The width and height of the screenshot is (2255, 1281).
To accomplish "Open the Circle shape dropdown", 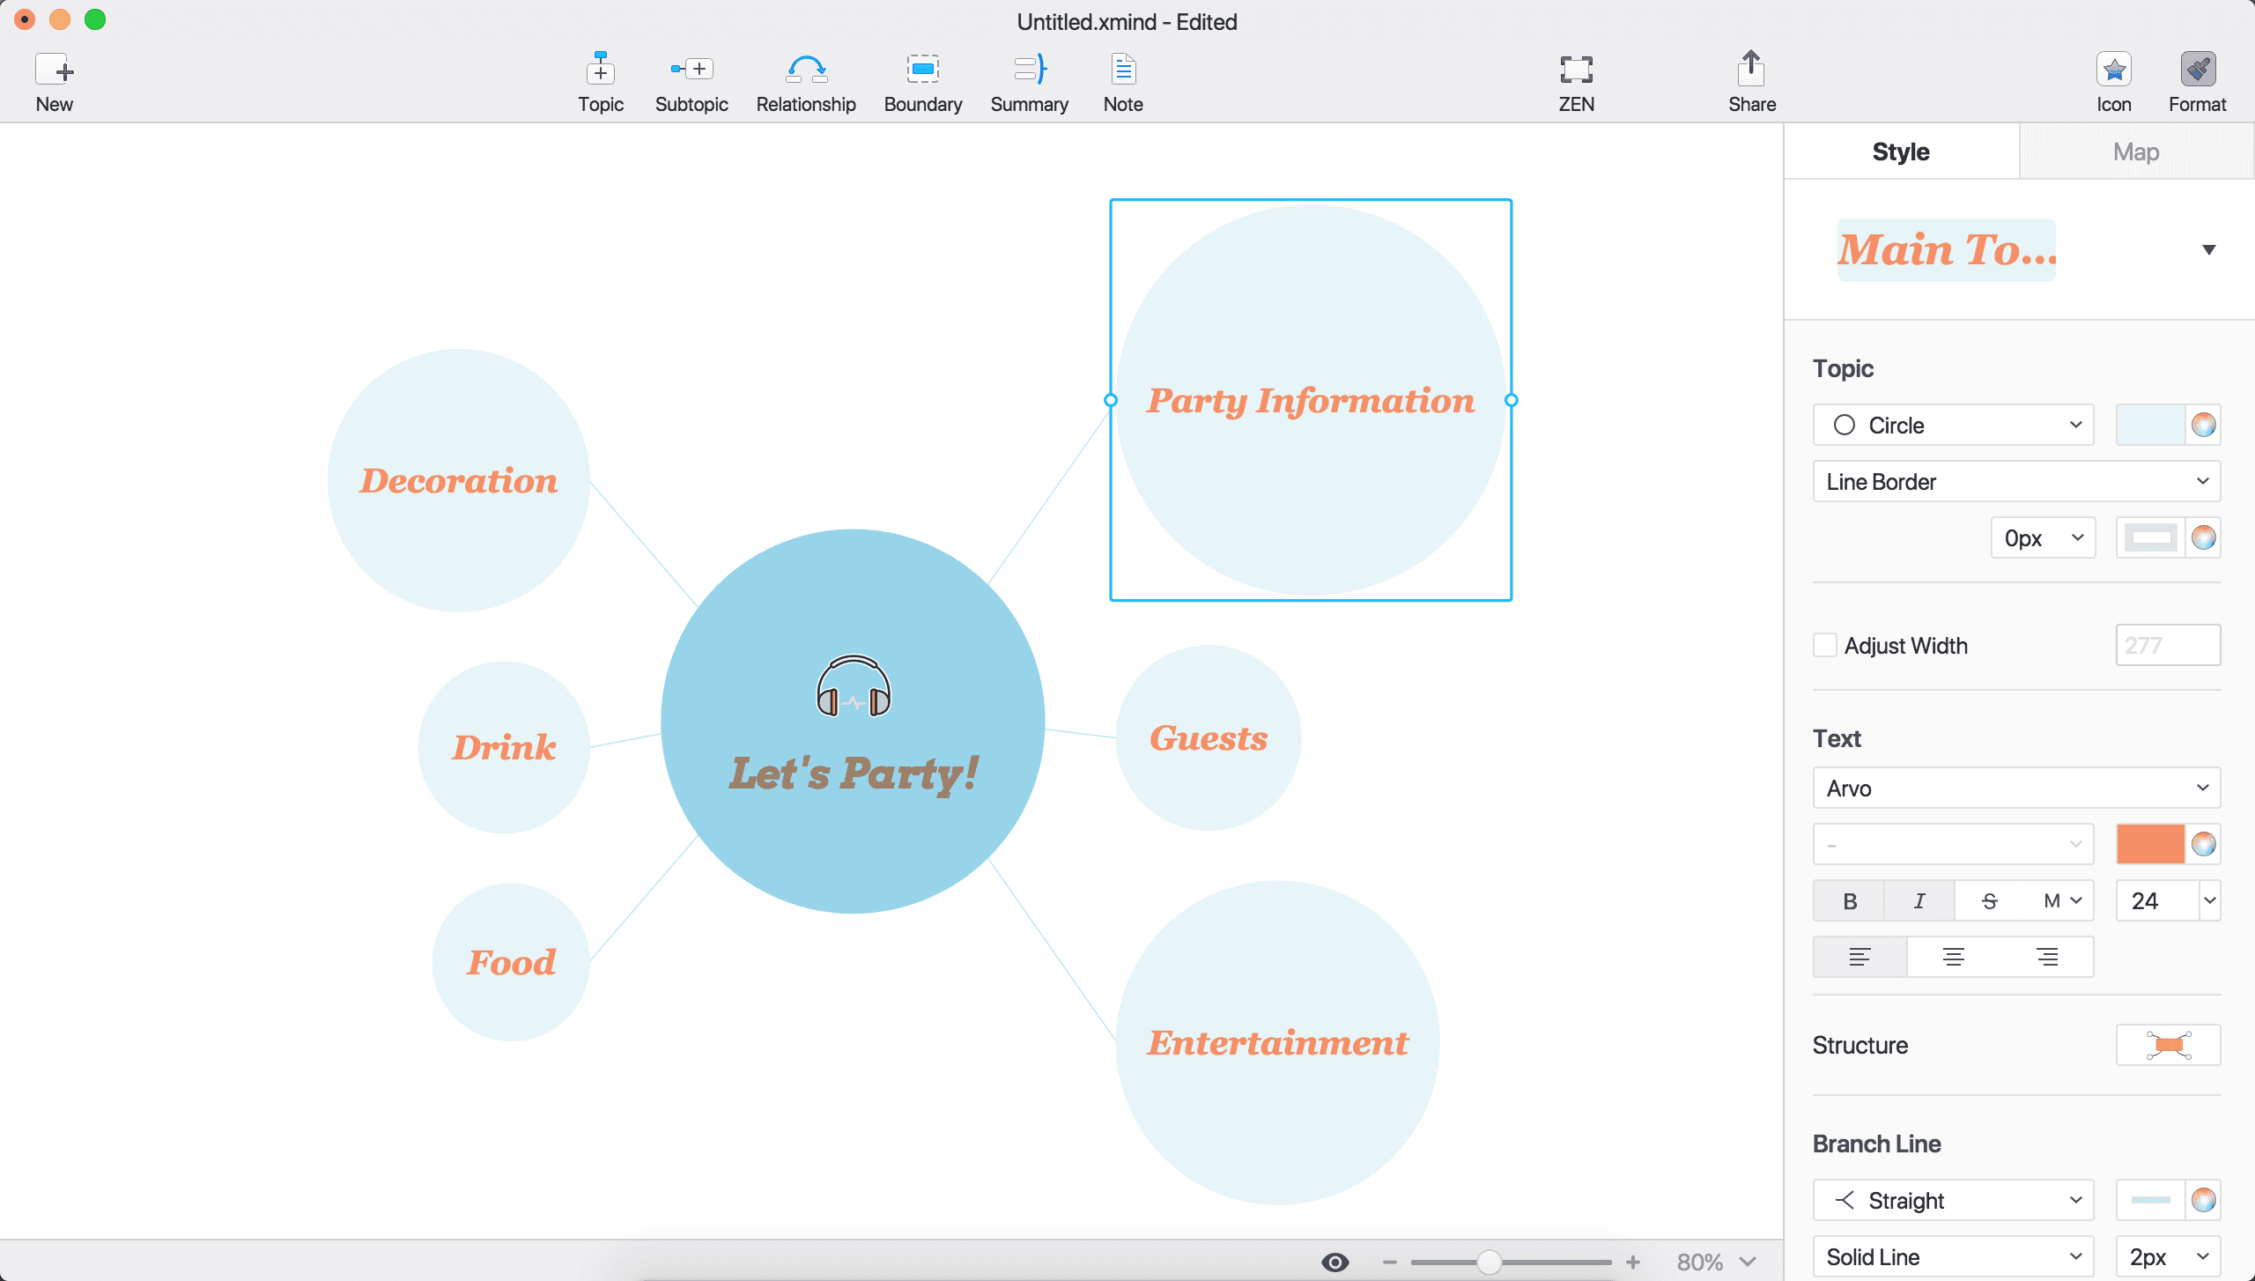I will (x=1953, y=425).
